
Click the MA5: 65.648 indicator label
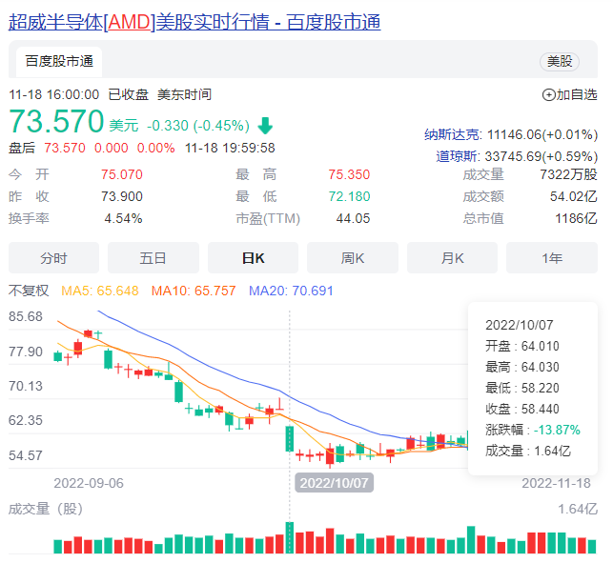coord(100,291)
